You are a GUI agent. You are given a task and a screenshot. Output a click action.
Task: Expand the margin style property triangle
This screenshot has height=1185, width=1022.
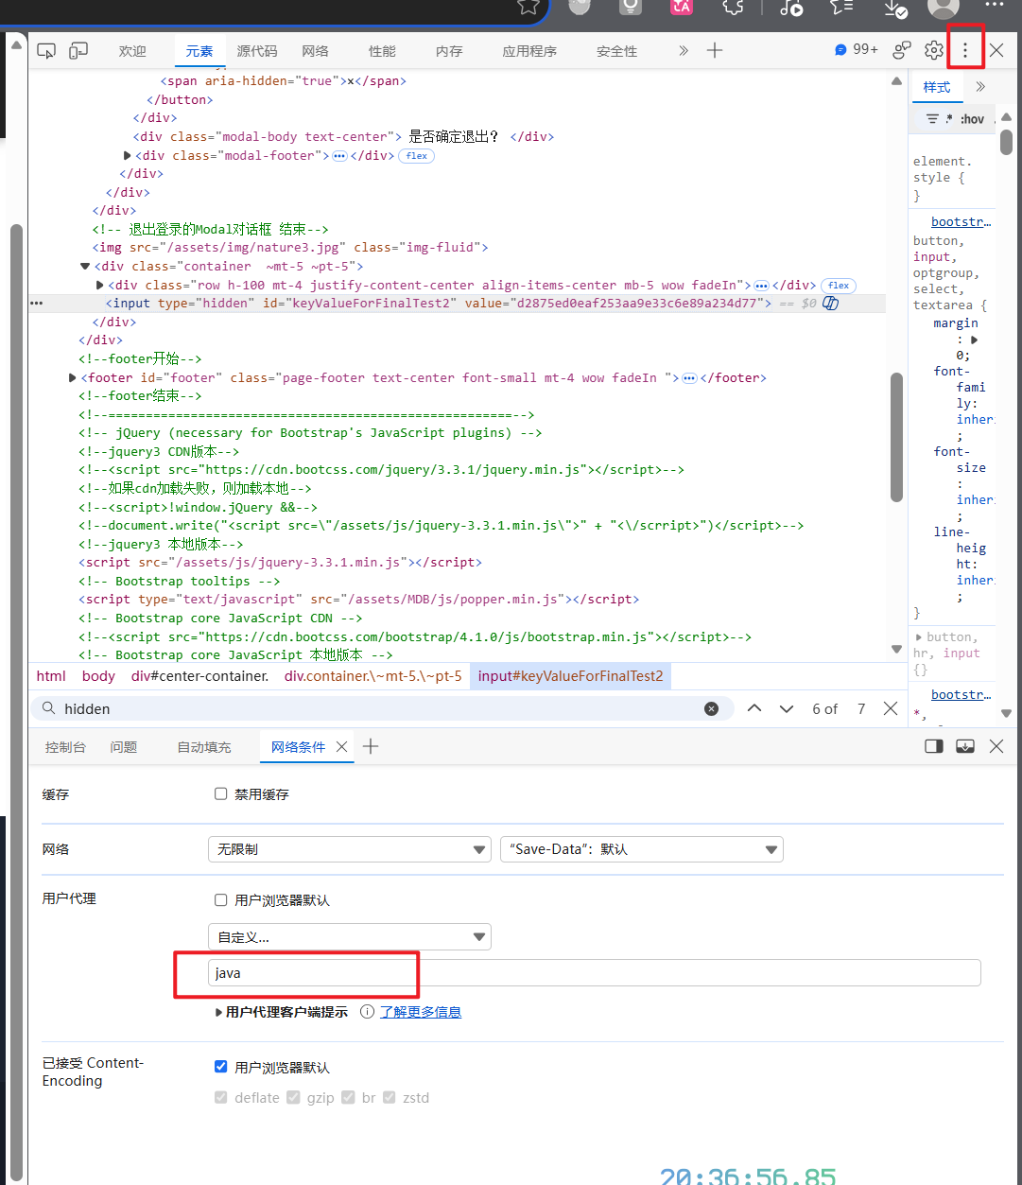975,340
